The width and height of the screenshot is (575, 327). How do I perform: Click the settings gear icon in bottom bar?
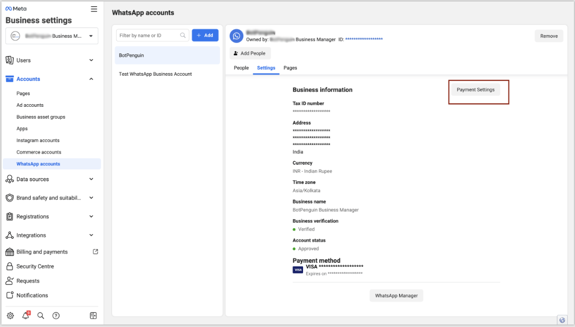point(10,316)
